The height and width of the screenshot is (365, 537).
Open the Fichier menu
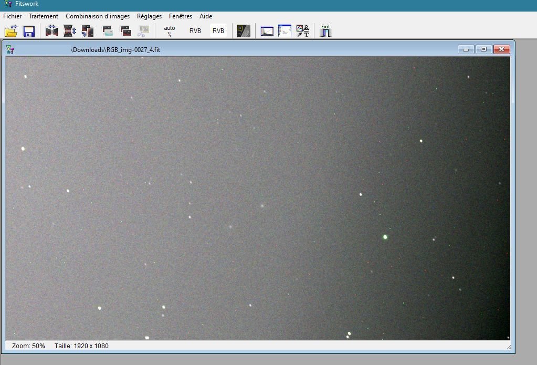click(x=12, y=16)
